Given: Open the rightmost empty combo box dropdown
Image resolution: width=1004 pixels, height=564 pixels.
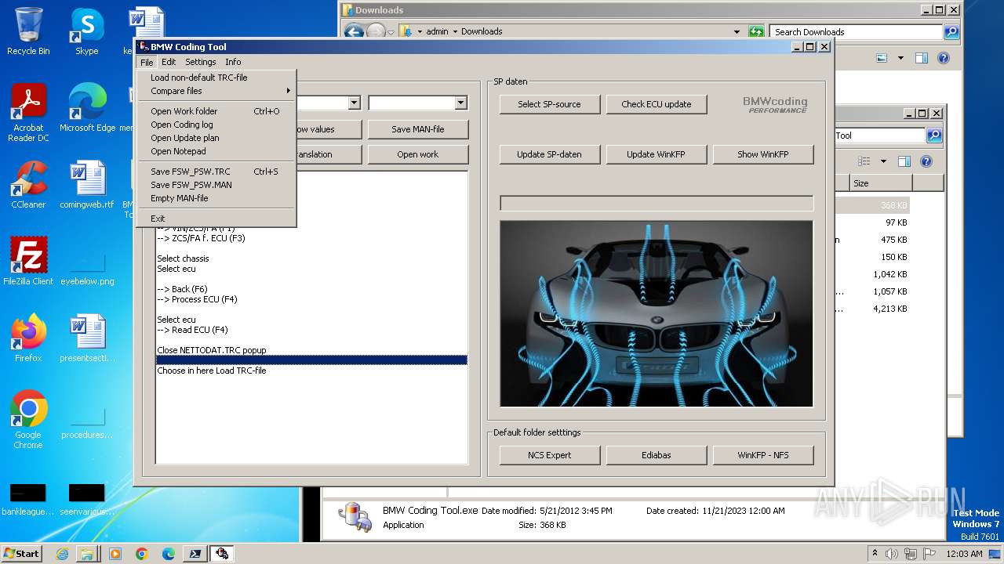Looking at the screenshot, I should (x=461, y=103).
